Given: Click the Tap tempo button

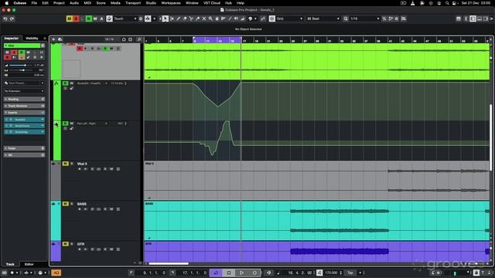Looking at the screenshot, I should tap(350, 273).
